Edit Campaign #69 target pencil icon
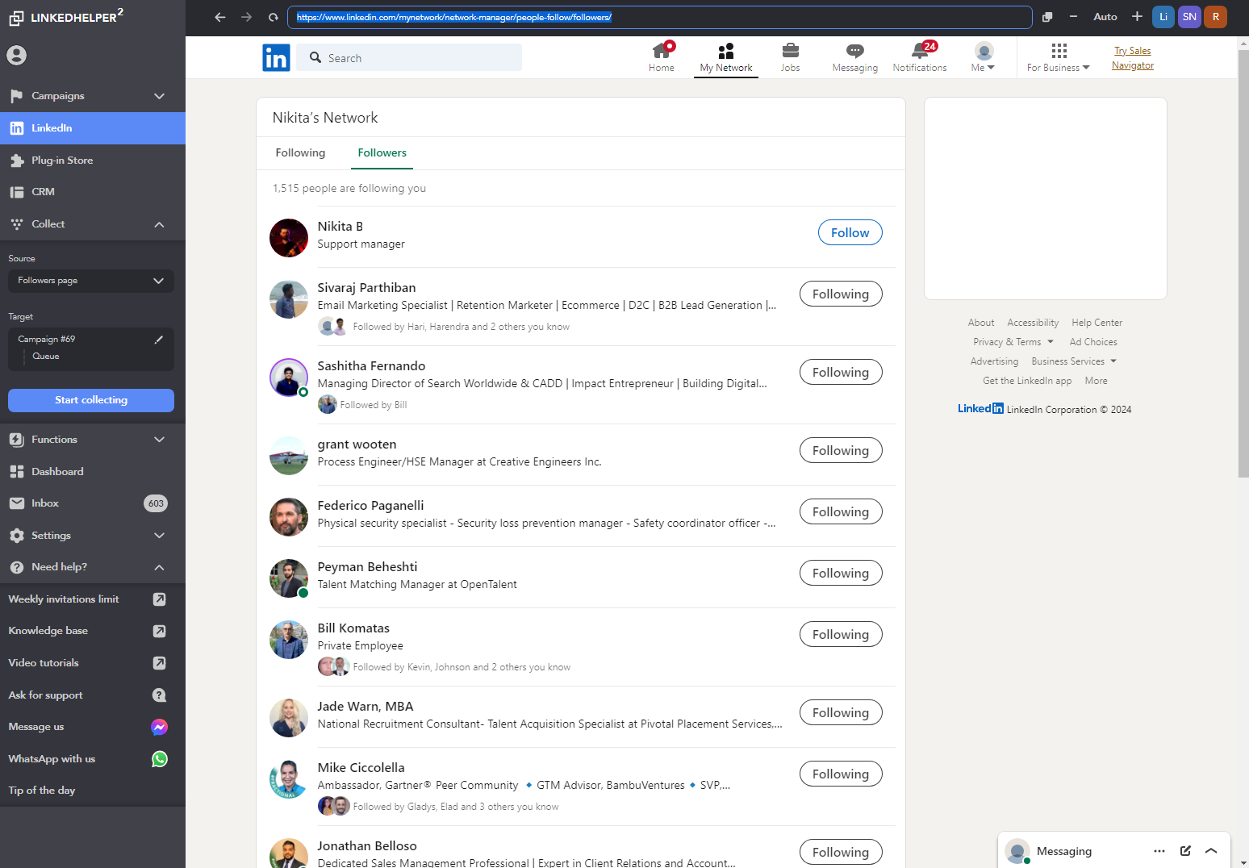Image resolution: width=1249 pixels, height=868 pixels. click(x=159, y=340)
